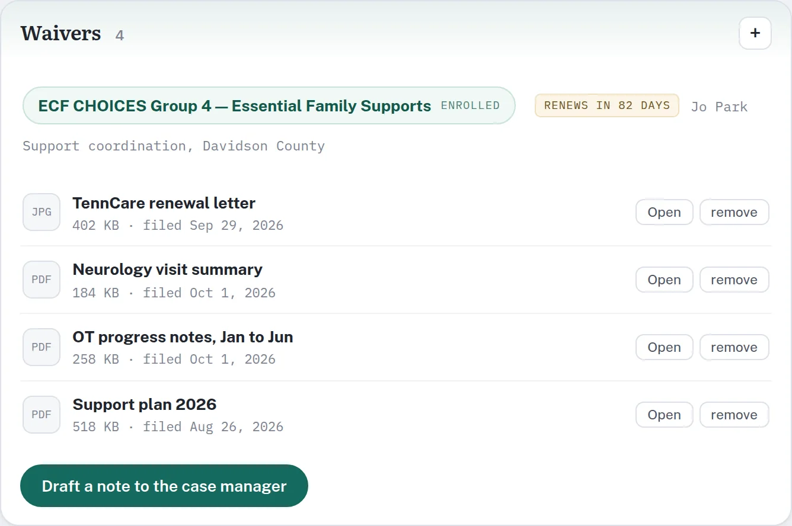Viewport: 792px width, 526px height.
Task: Click the JPG icon for TennCare renewal letter
Action: 41,212
